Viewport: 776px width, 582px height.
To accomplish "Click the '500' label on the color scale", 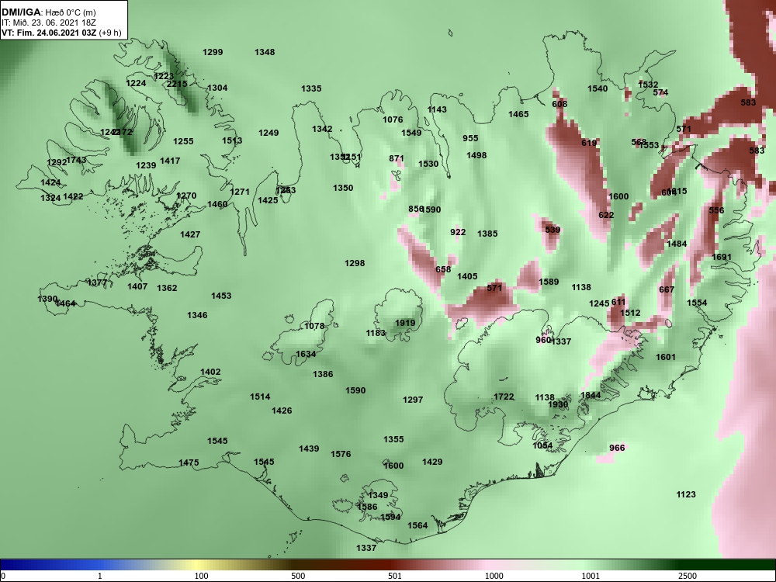I will click(x=298, y=576).
